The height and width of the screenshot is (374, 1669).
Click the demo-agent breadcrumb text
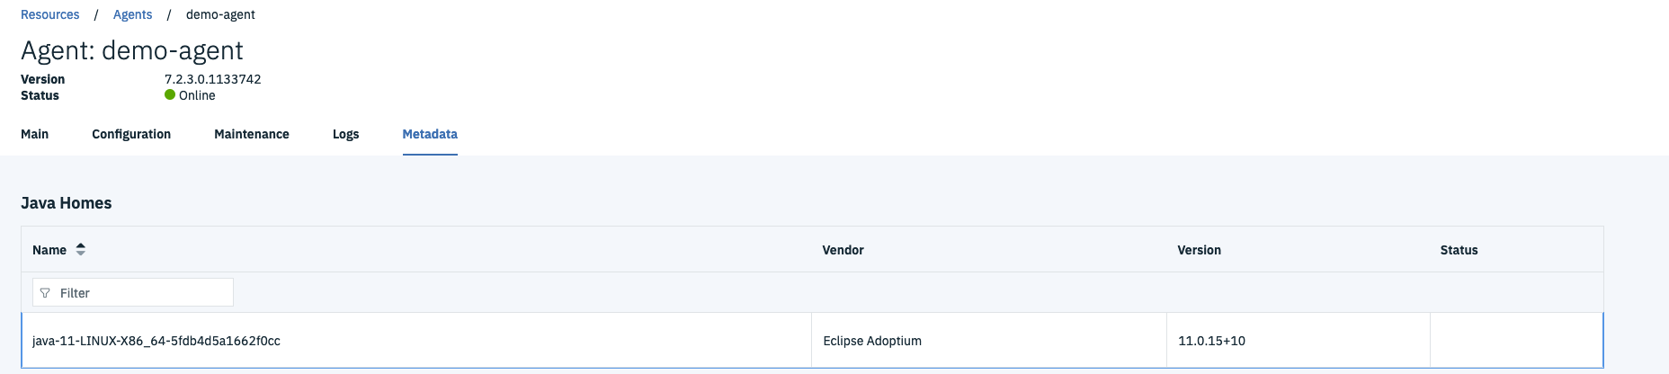pos(220,14)
